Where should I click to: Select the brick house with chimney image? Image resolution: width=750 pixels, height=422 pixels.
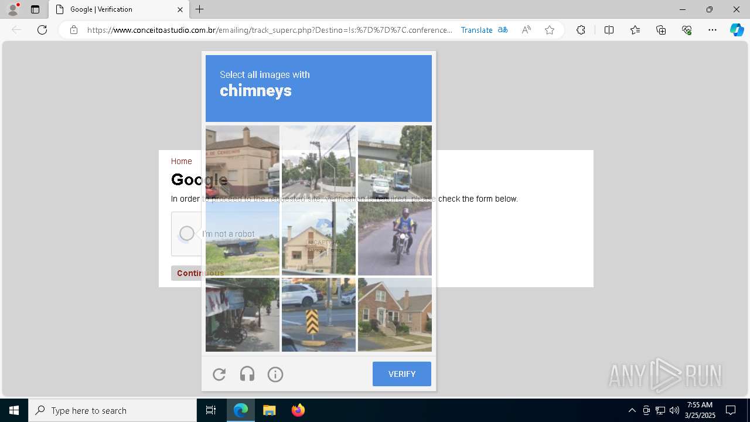click(x=395, y=315)
